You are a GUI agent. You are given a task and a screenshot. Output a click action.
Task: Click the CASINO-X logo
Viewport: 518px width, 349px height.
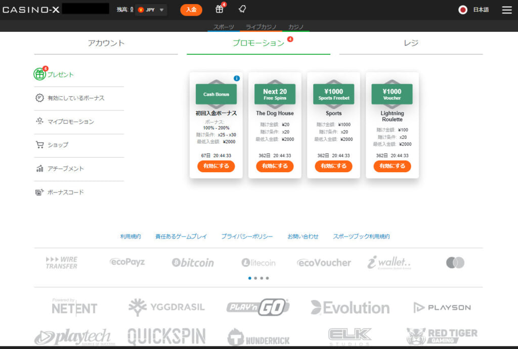(31, 10)
